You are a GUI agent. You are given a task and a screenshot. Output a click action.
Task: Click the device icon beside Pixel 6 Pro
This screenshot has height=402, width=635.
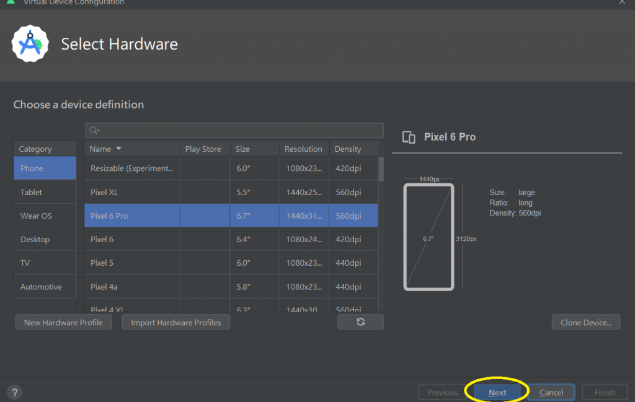pos(409,137)
